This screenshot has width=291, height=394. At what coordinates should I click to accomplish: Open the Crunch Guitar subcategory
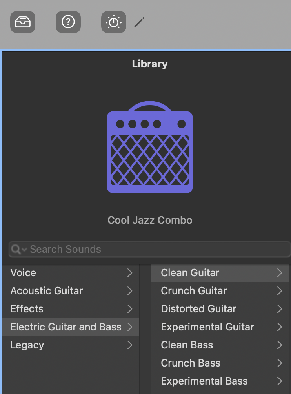[220, 291]
